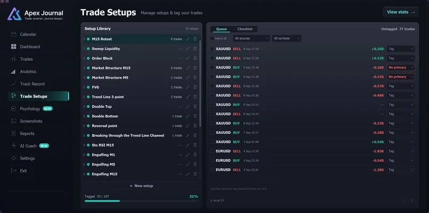Viewport: 429px width, 213px height.
Task: Edit the FVG setup
Action: click(188, 87)
